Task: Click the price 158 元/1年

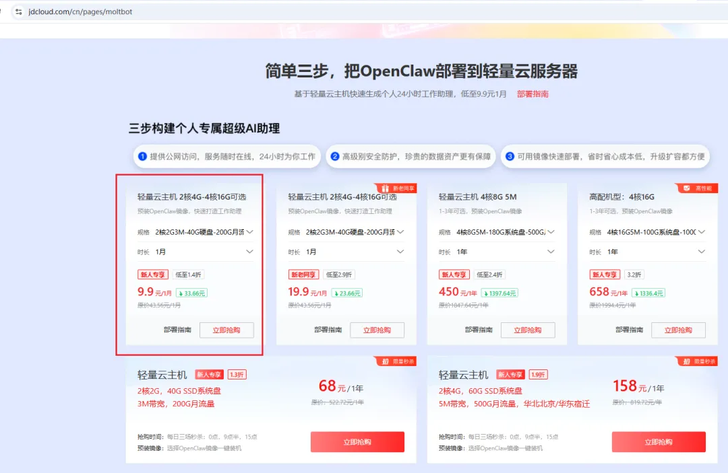Action: pos(638,386)
